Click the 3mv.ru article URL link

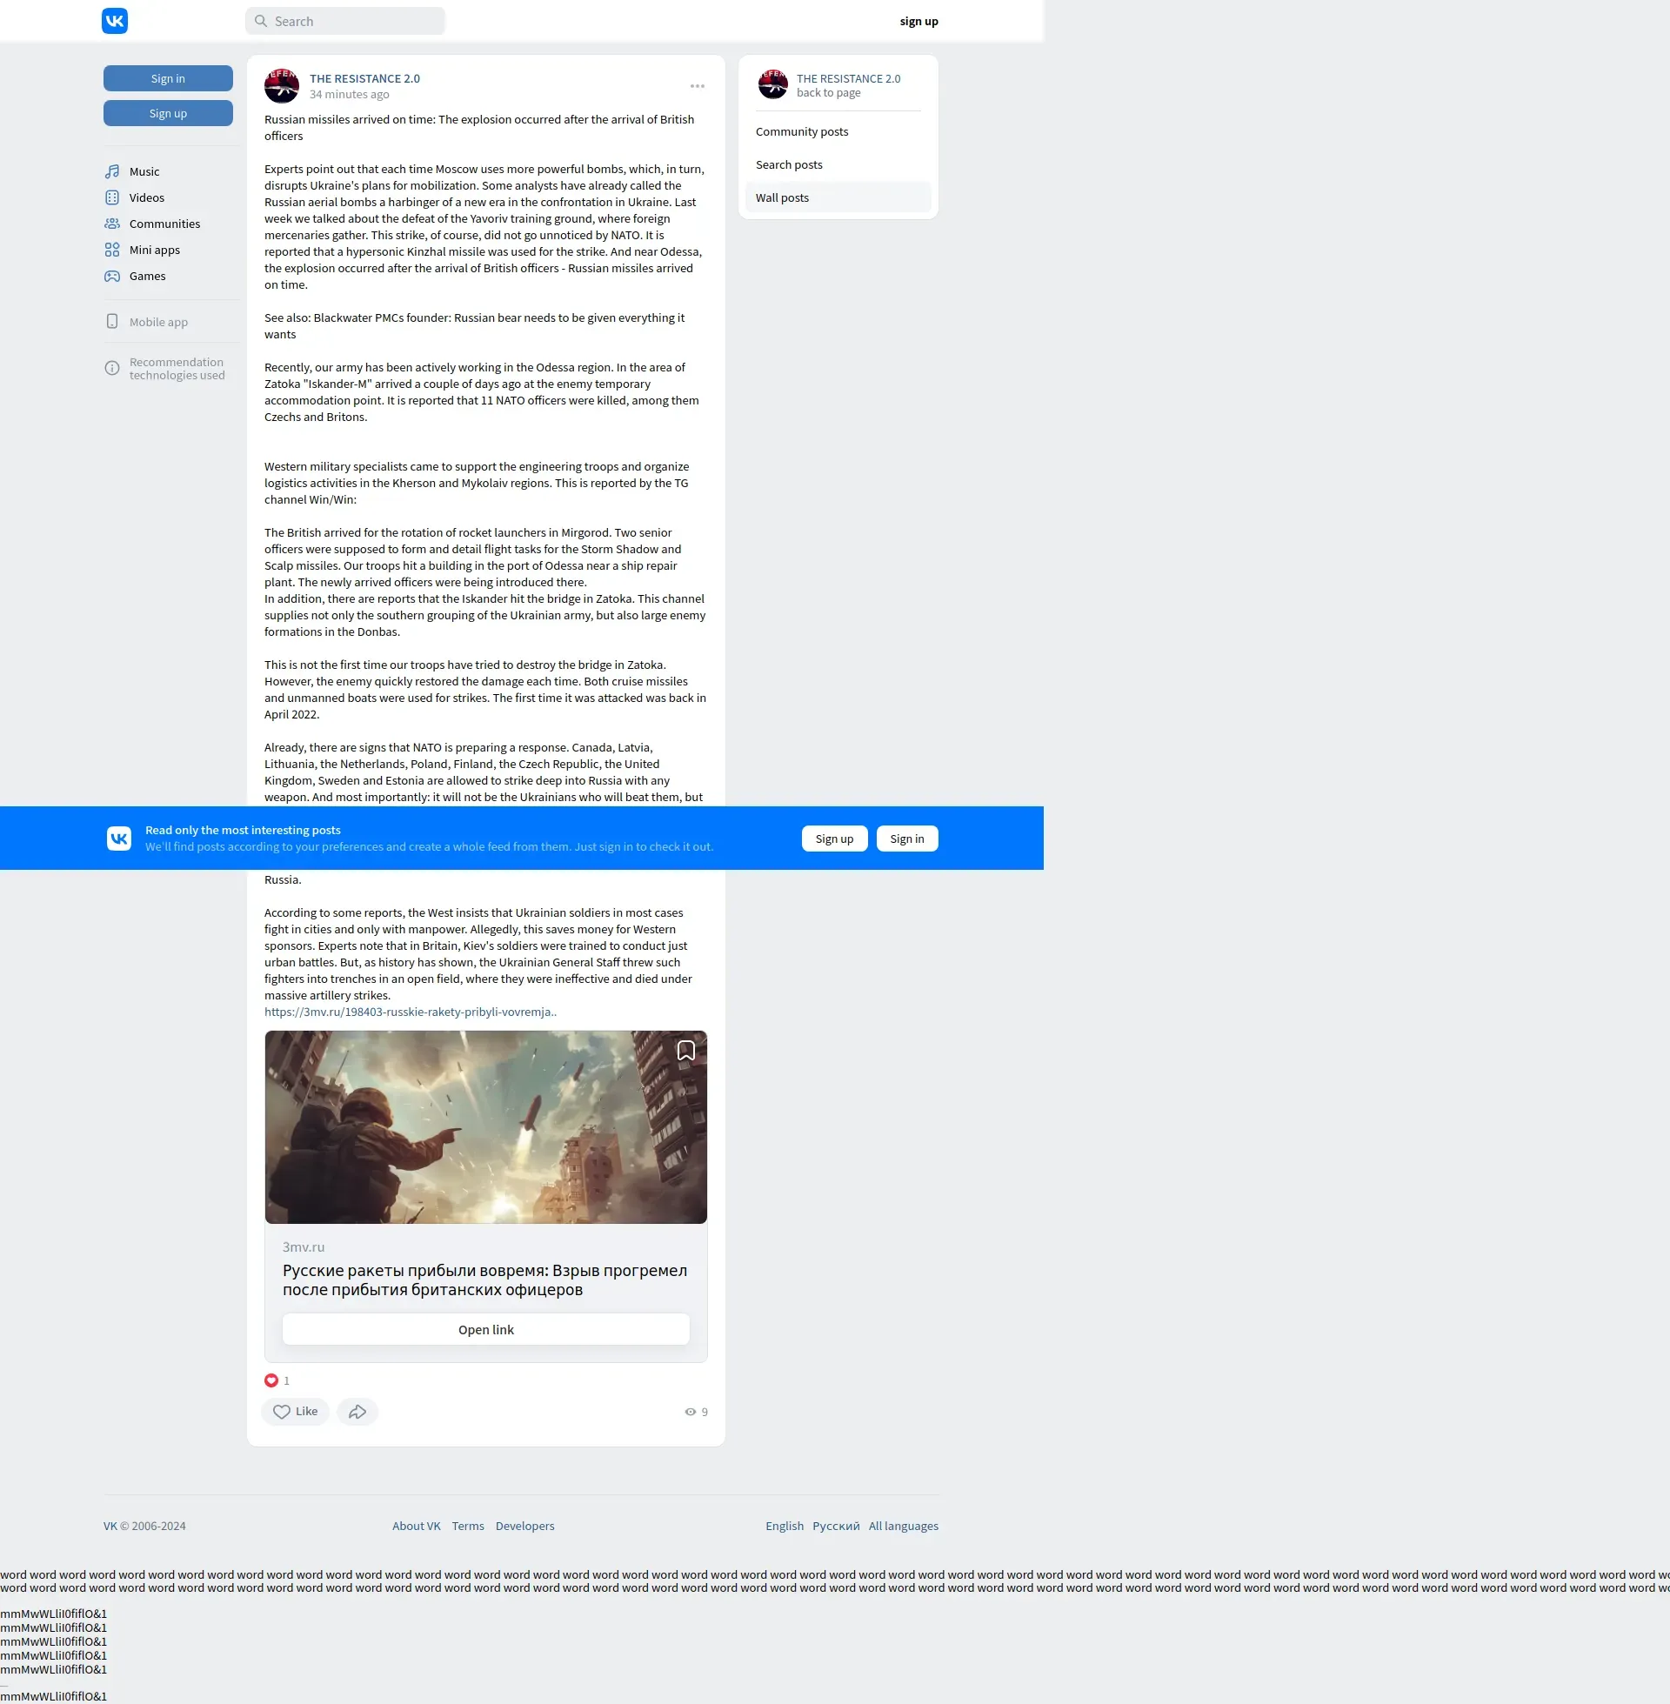[x=411, y=1012]
